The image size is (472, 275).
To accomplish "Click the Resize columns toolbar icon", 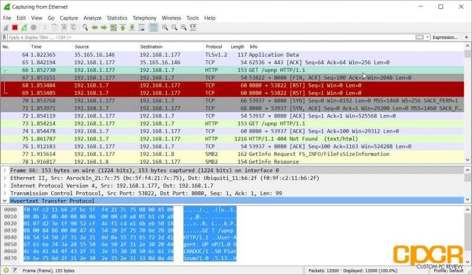I will (194, 27).
